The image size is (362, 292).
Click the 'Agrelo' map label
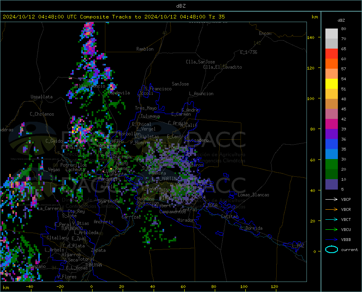[108, 187]
